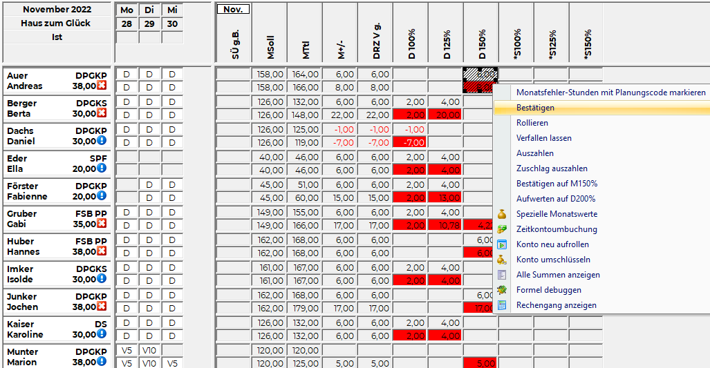Image resolution: width=710 pixels, height=368 pixels.
Task: Click the blue info icon beside Kaiser Karoline
Action: coord(102,335)
